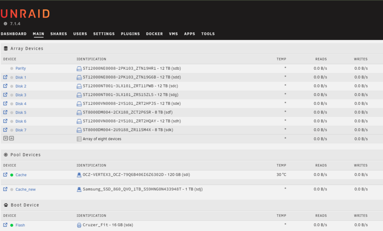Click the Boot Device paw icon
Screen dimensions: 383x231
tap(6, 205)
